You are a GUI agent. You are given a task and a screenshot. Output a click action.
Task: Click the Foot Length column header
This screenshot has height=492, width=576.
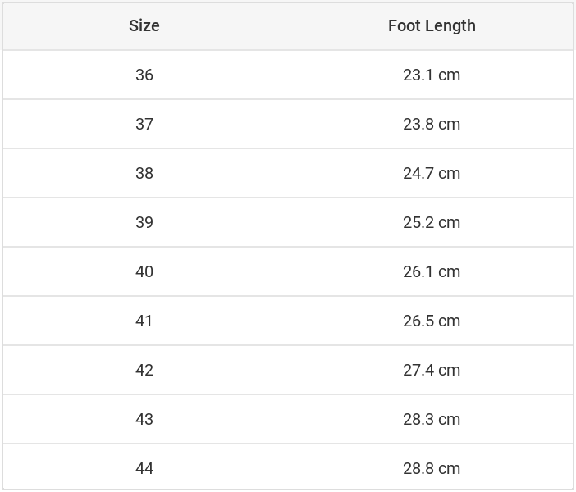[432, 25]
